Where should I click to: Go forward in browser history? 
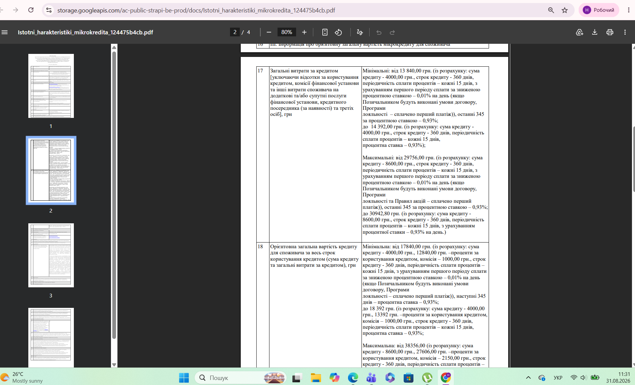[x=16, y=10]
